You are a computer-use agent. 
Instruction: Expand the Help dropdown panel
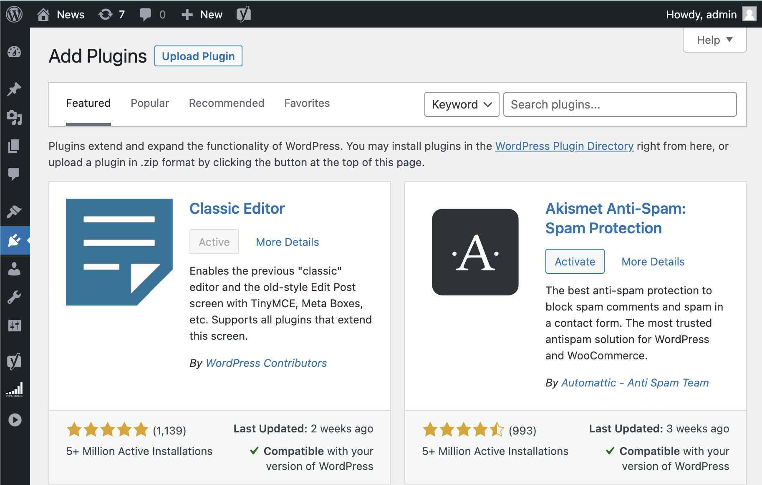[714, 40]
